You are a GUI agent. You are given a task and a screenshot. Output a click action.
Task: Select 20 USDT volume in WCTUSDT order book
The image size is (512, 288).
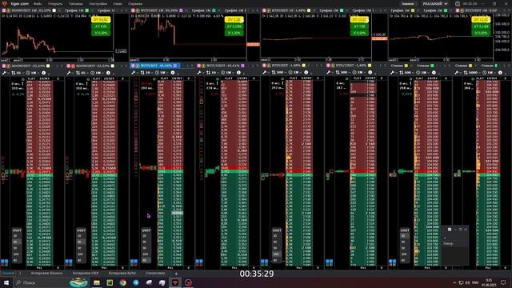pyautogui.click(x=146, y=236)
